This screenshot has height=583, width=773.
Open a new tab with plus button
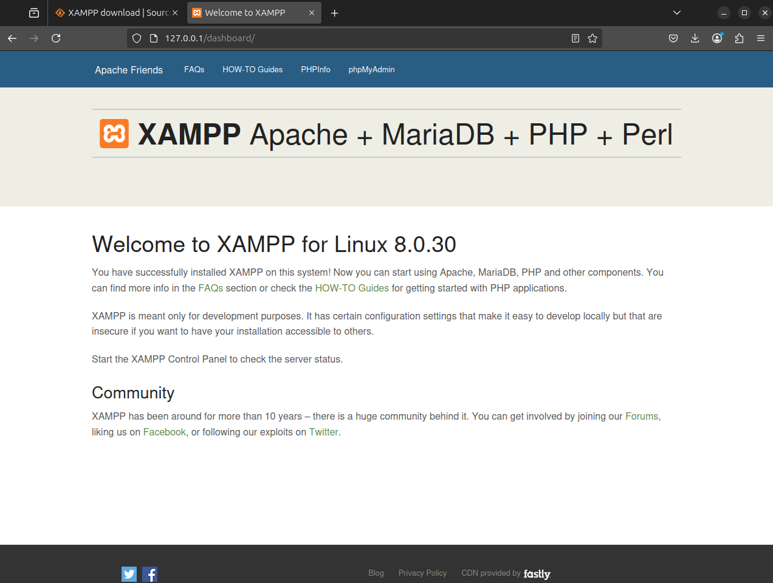[x=334, y=13]
